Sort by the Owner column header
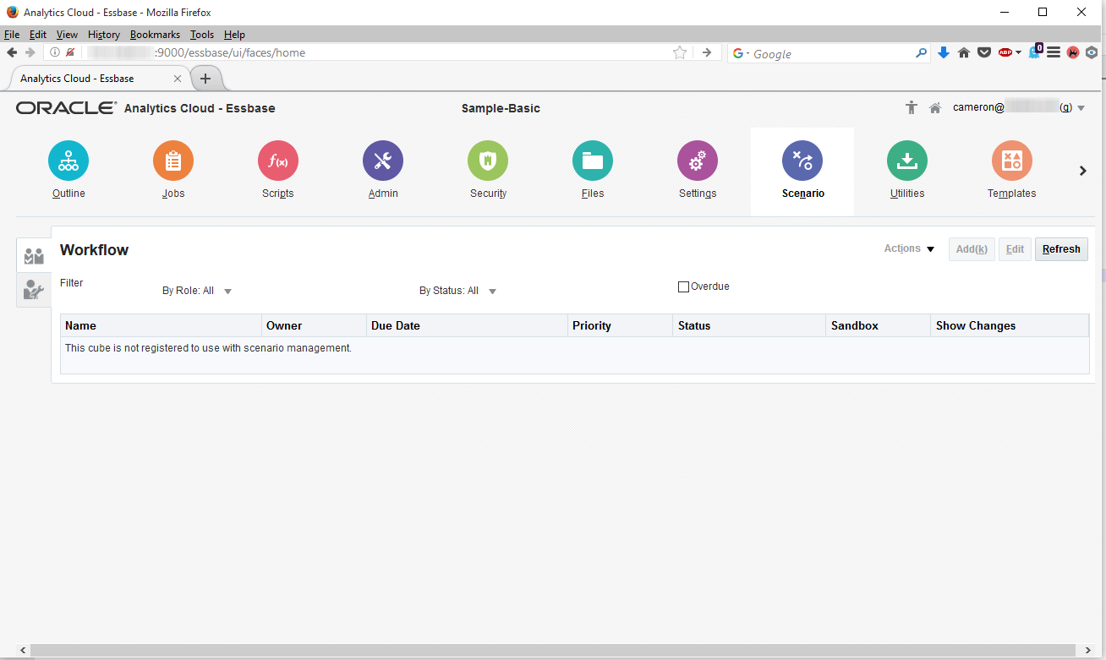 pyautogui.click(x=315, y=325)
